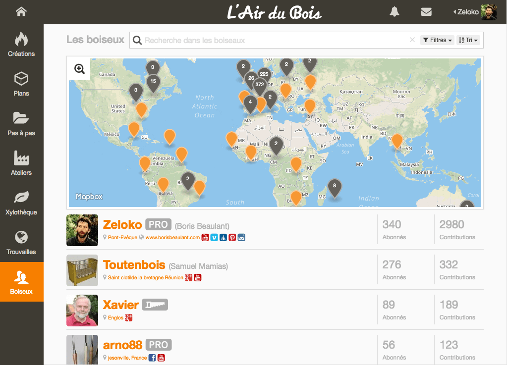Open the Pas à pas section

click(21, 124)
